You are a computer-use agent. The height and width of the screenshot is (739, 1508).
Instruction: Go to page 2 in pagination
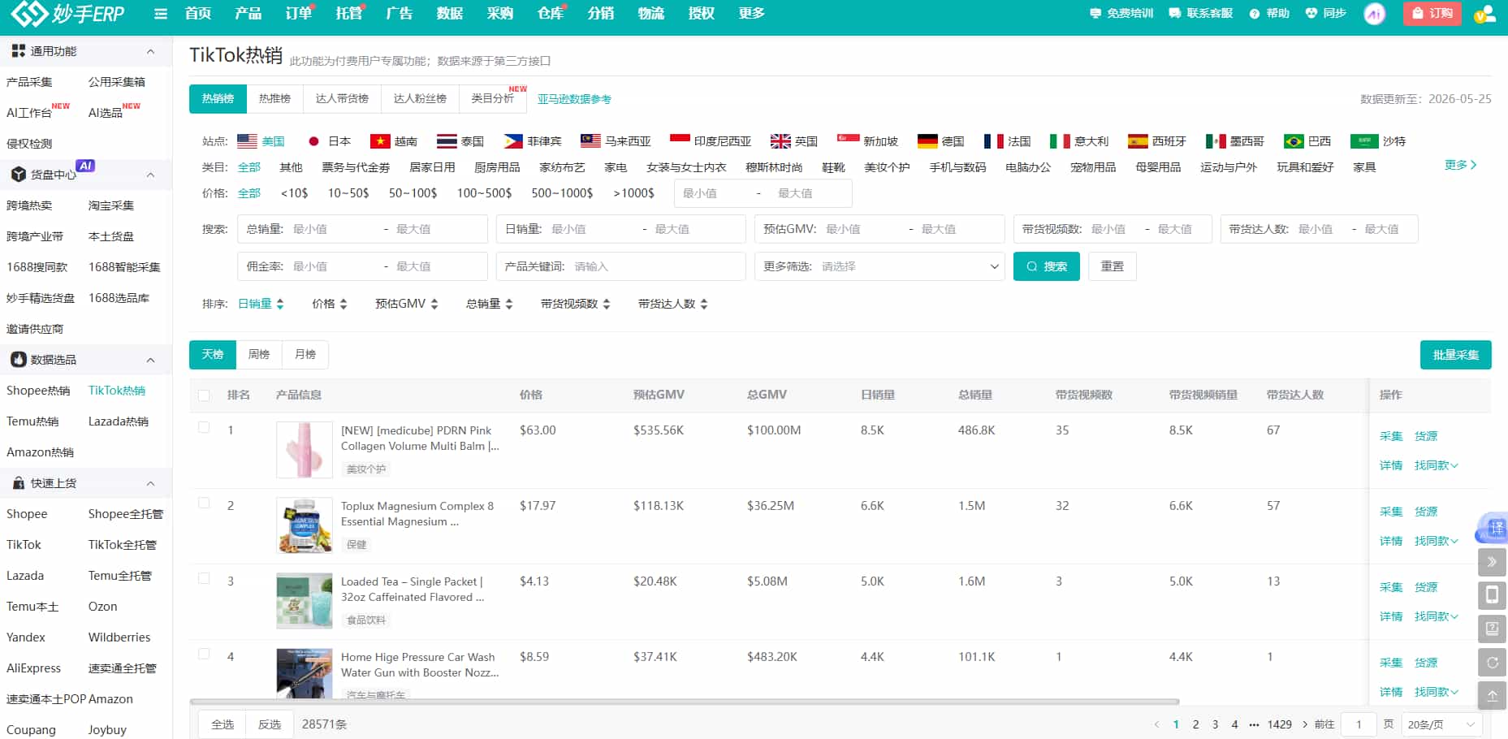(1195, 724)
